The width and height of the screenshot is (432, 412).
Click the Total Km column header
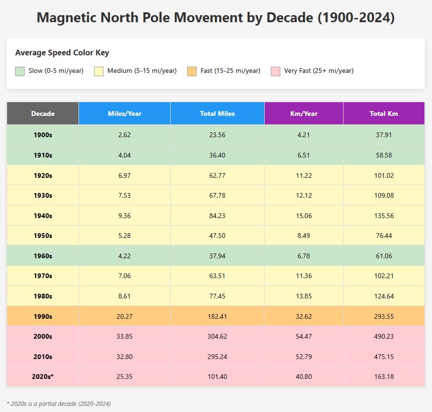384,113
